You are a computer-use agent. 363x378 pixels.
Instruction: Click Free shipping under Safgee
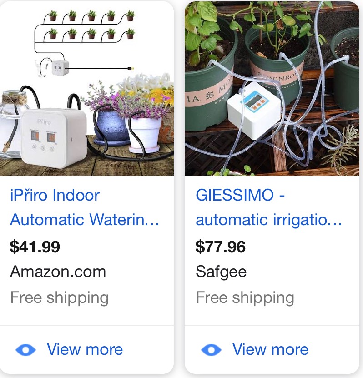pyautogui.click(x=245, y=298)
